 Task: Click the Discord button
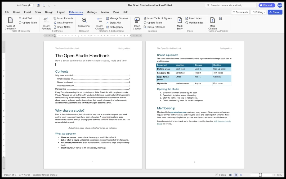point(267,5)
